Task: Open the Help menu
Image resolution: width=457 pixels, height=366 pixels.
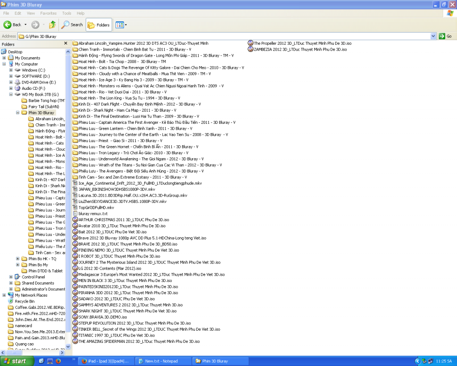Action: [x=80, y=13]
